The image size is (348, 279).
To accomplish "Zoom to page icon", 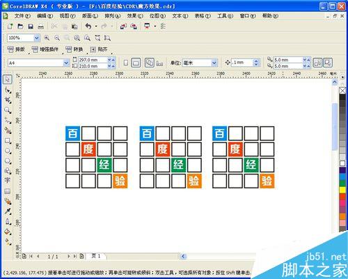I will pyautogui.click(x=87, y=38).
